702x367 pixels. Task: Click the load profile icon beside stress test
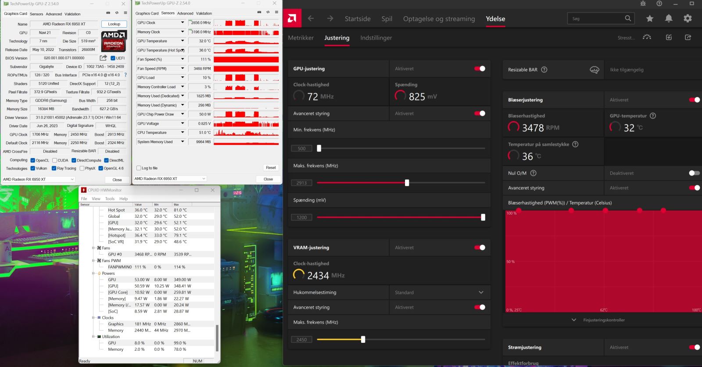pyautogui.click(x=669, y=37)
